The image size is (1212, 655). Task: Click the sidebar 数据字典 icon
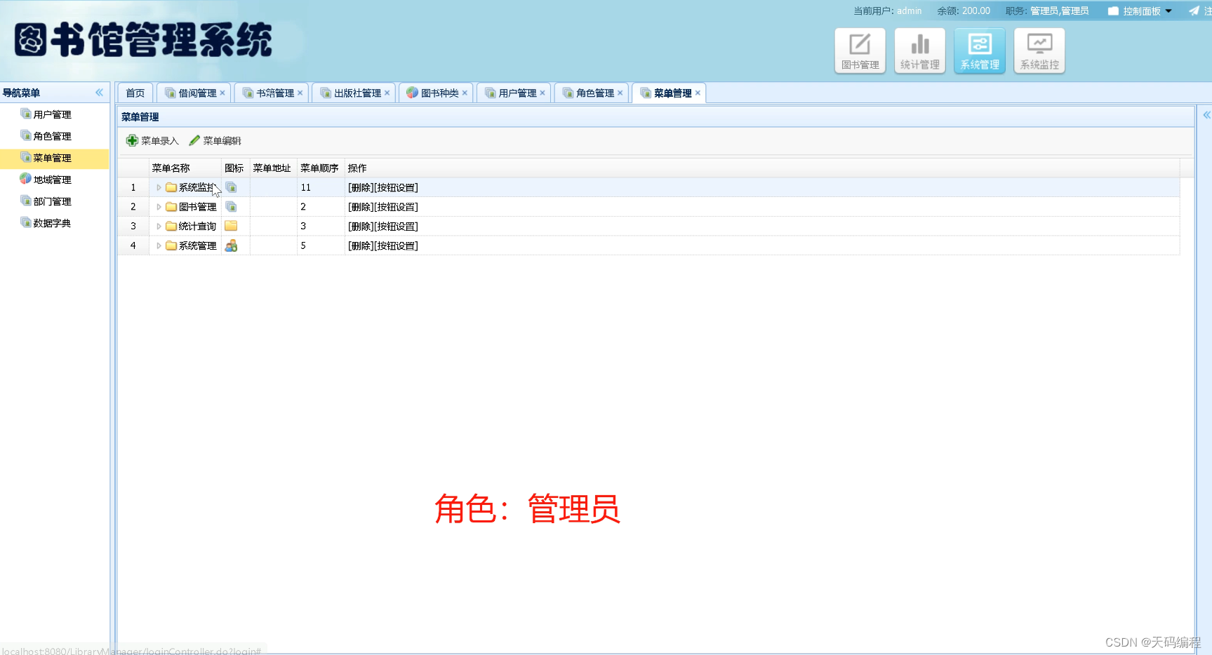coord(26,222)
